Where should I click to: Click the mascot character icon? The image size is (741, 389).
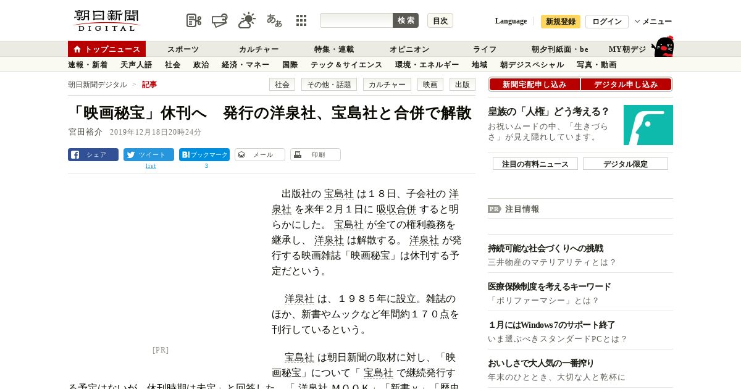tap(663, 46)
